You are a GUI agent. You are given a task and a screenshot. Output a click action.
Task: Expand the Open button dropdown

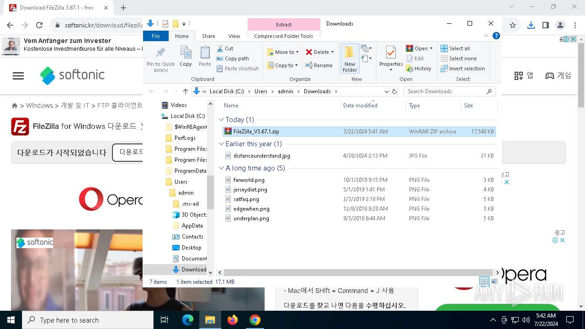tap(431, 48)
